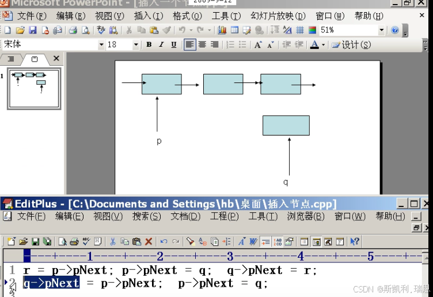Image resolution: width=433 pixels, height=297 pixels.
Task: Save presentation icon in PowerPoint toolbar
Action: click(33, 30)
